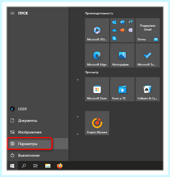Open the Выключение power menu

coord(38,155)
